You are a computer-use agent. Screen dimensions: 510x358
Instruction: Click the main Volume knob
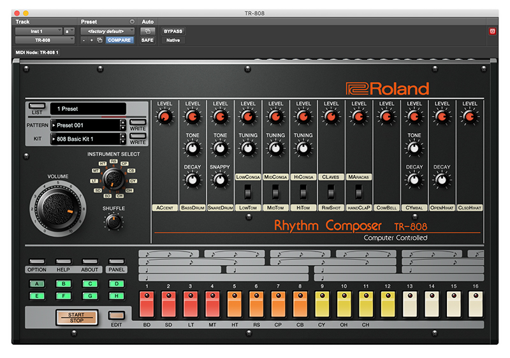(59, 208)
